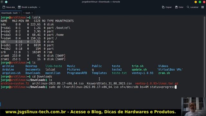Click the trim.sh script name

[137, 66]
